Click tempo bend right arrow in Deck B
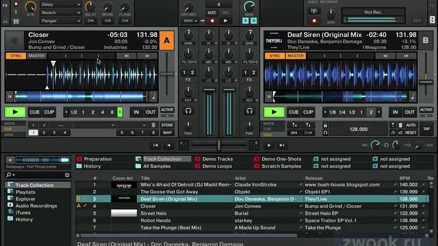 (x=406, y=56)
